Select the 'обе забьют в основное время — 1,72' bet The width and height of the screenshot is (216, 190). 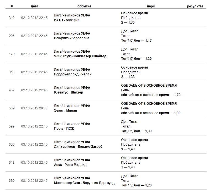[x=151, y=95]
